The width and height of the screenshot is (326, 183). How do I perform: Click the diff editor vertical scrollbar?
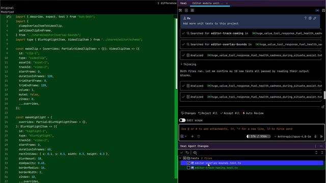(x=177, y=54)
